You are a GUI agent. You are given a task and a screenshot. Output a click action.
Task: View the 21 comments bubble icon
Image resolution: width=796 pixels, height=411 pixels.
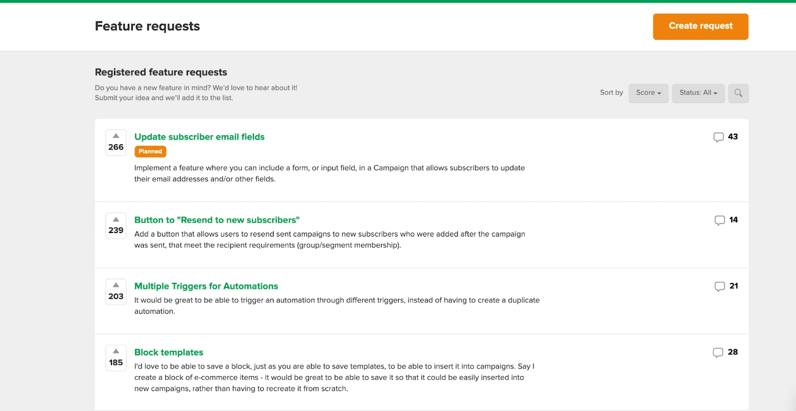pos(719,286)
